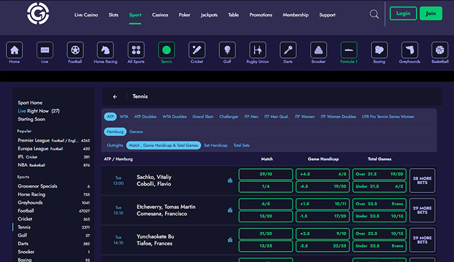Pick Over 21.5 games at 19/20
Viewport: 454px width, 262px height.
point(379,174)
